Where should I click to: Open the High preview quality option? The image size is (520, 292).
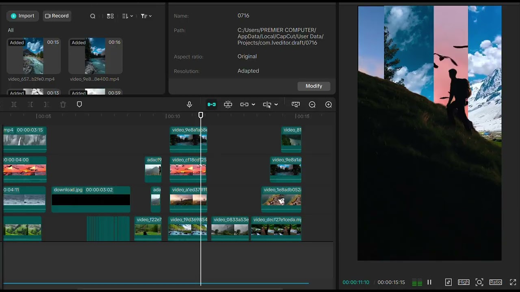464,282
